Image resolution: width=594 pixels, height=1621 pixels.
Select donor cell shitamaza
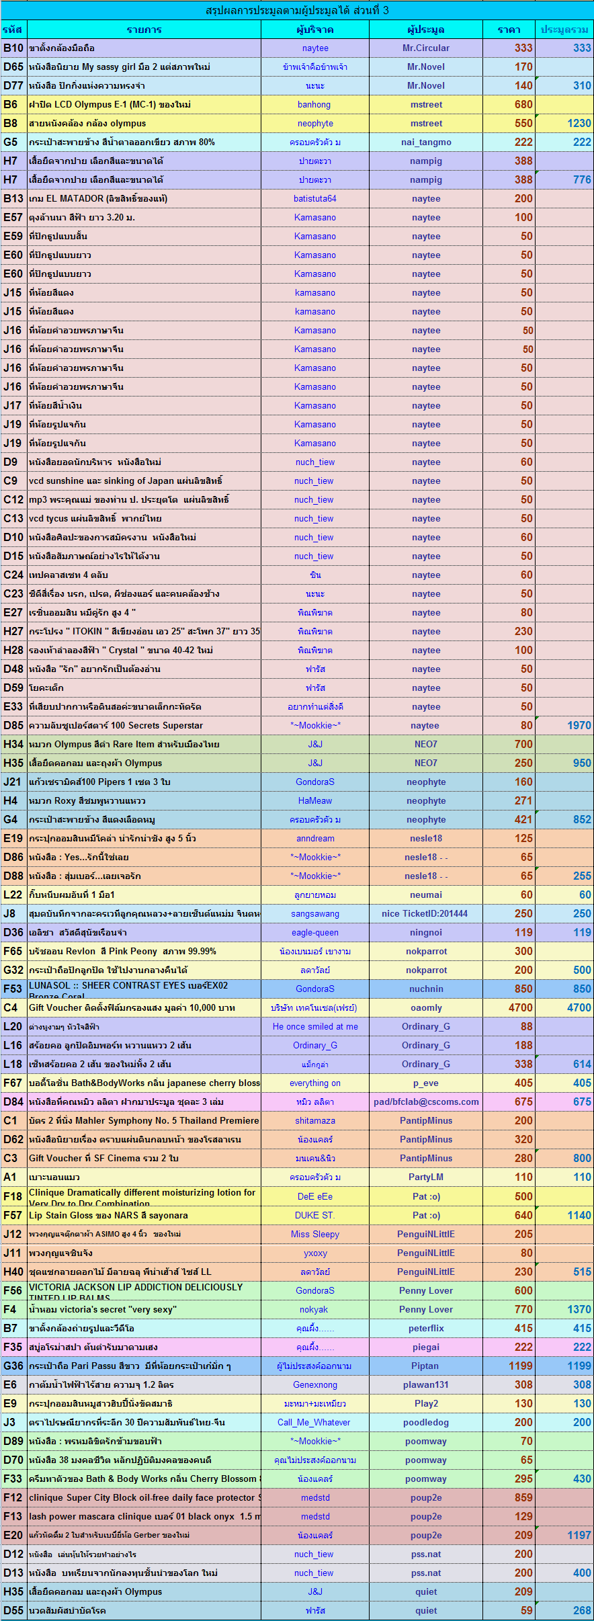[315, 1121]
